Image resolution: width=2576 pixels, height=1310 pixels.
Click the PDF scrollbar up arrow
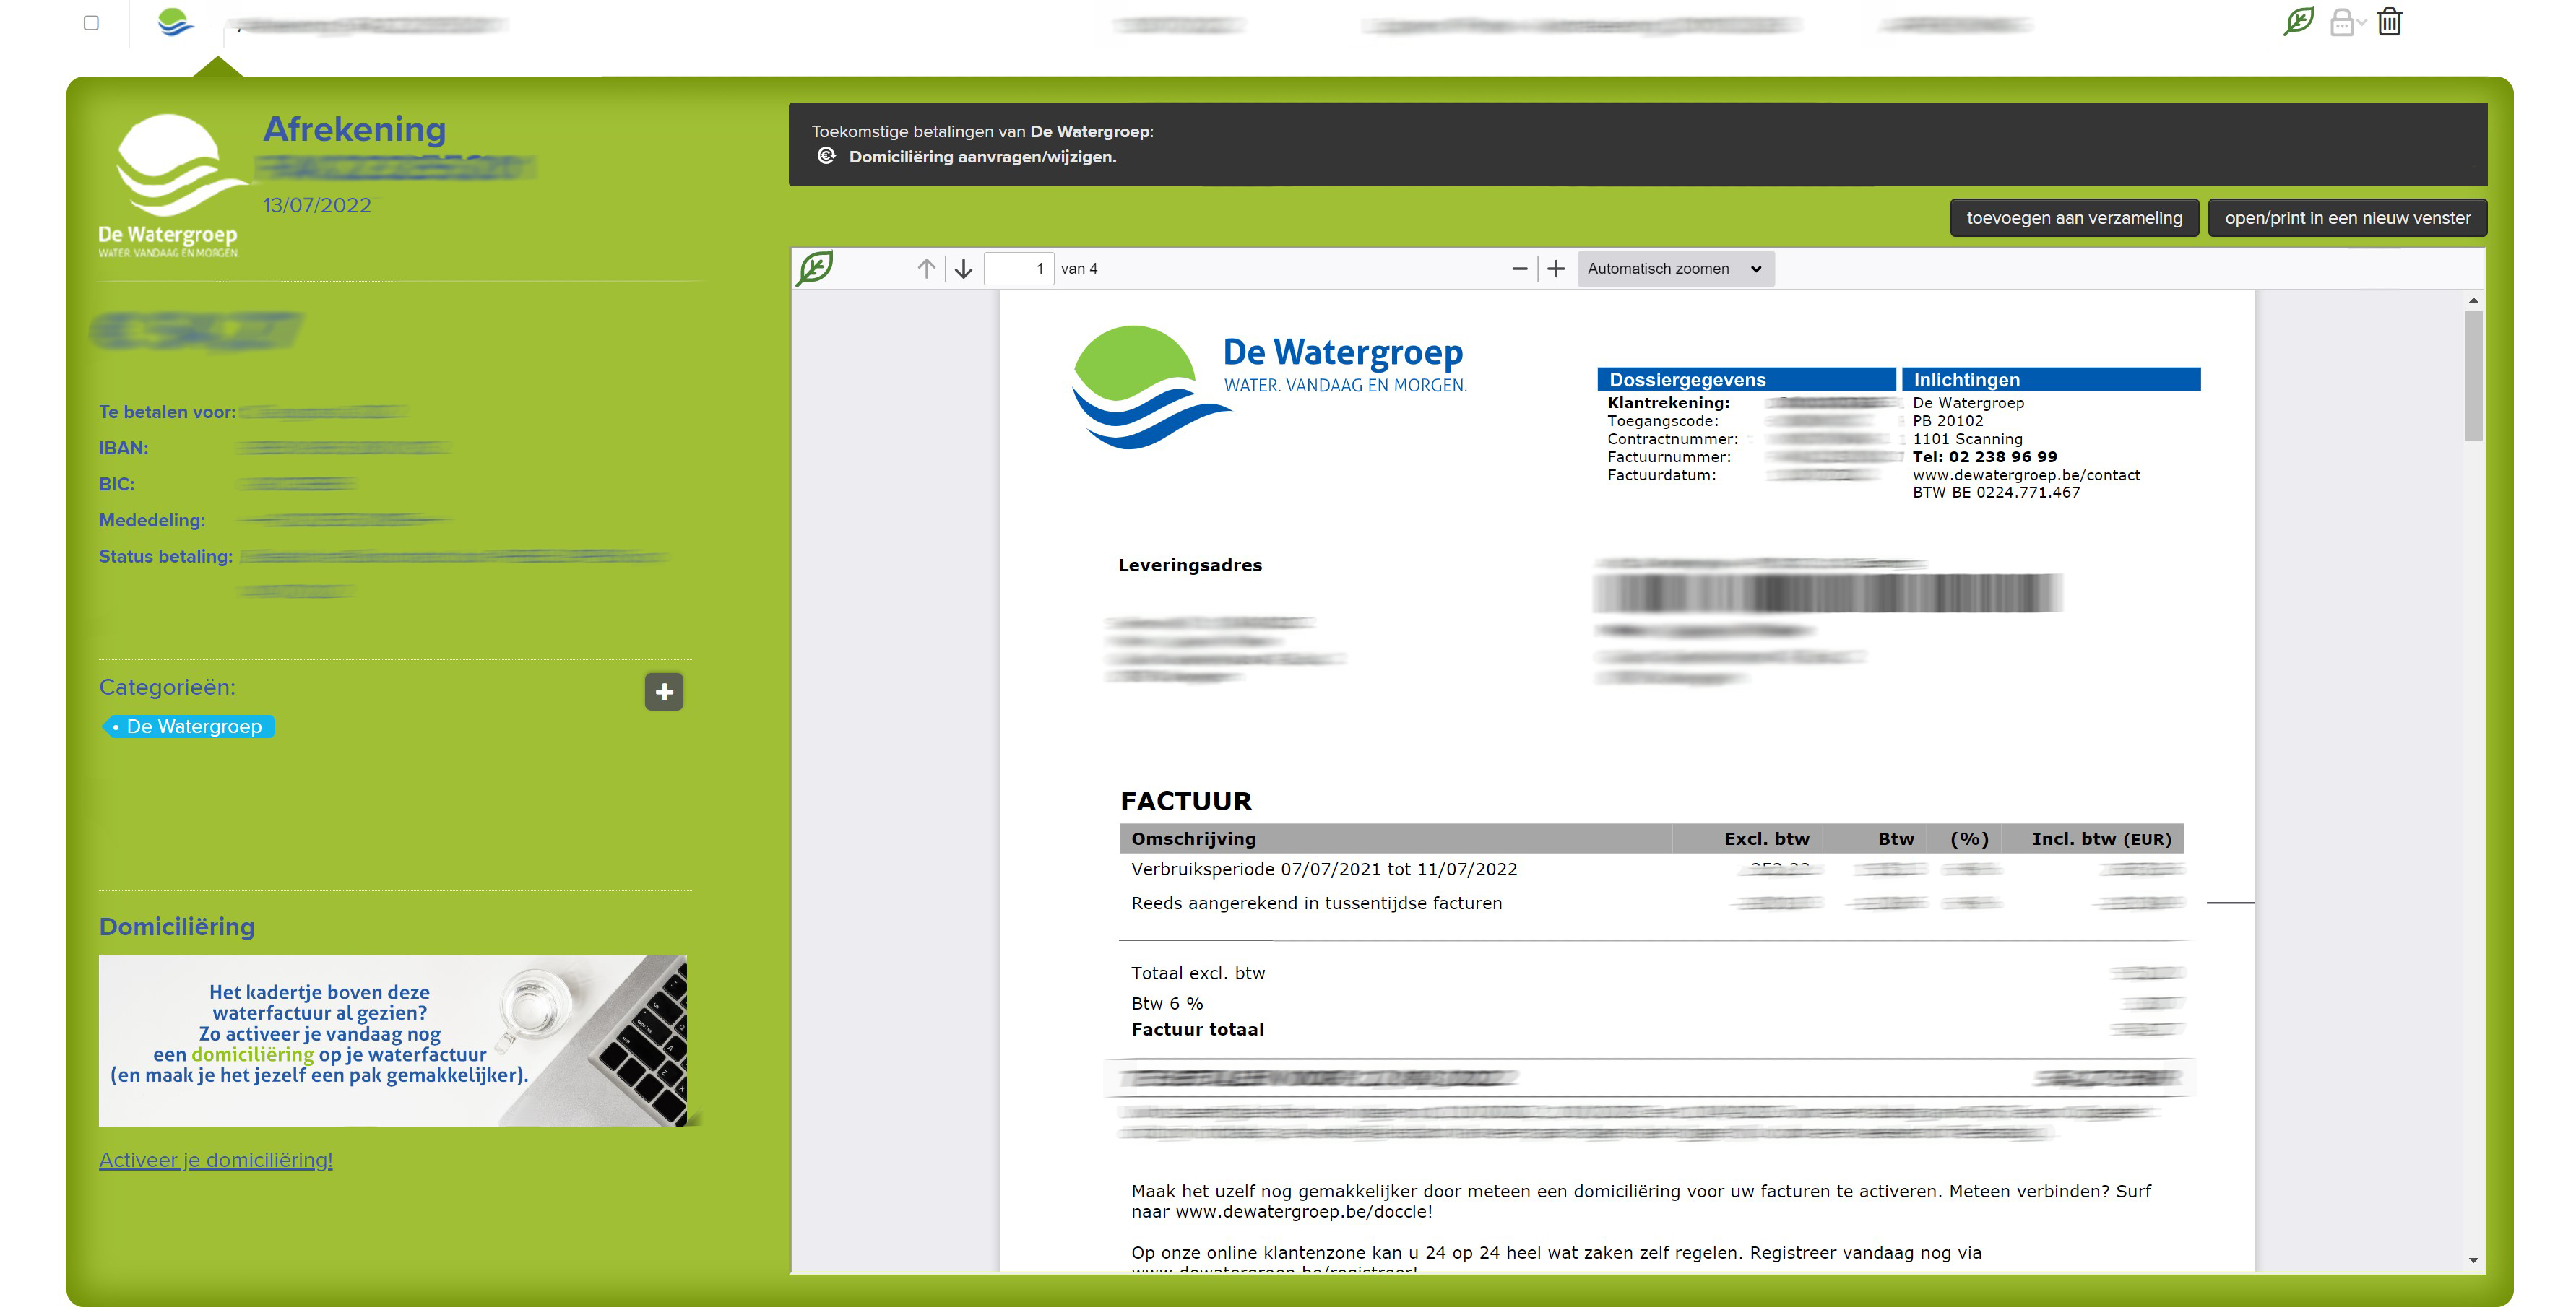coord(2473,300)
